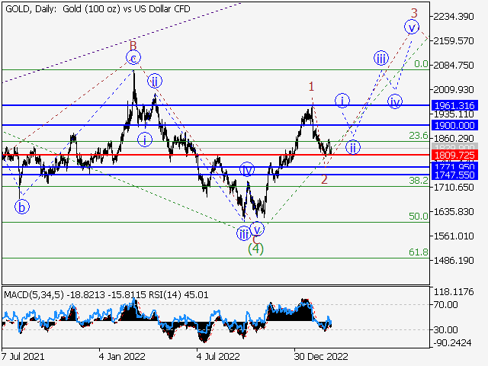Screen dimensions: 488x366
Task: Select circled wave iv label at mid-2022 bounce
Action: [x=247, y=169]
